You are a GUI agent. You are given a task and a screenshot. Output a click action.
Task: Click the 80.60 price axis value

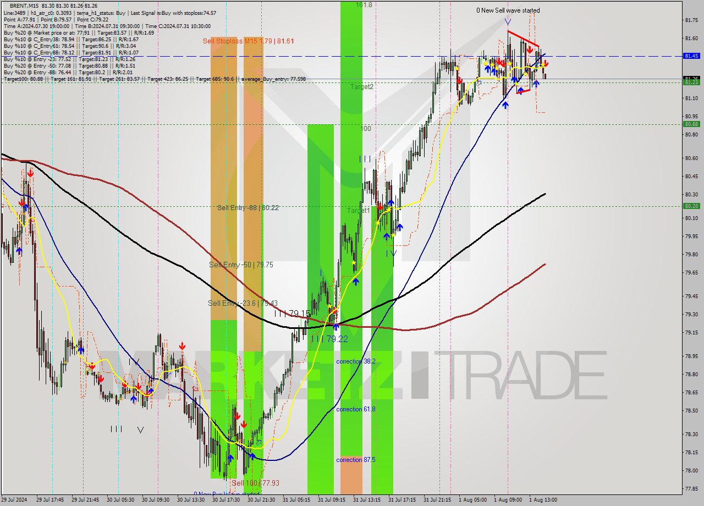pos(692,158)
